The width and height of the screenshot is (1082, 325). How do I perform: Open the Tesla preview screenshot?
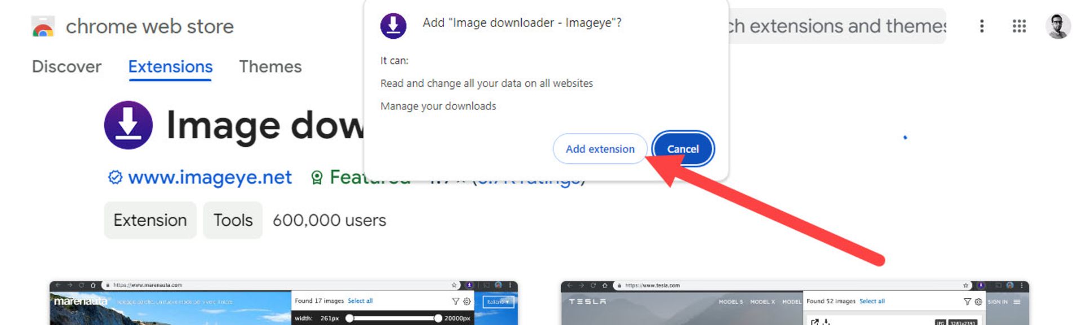[795, 302]
